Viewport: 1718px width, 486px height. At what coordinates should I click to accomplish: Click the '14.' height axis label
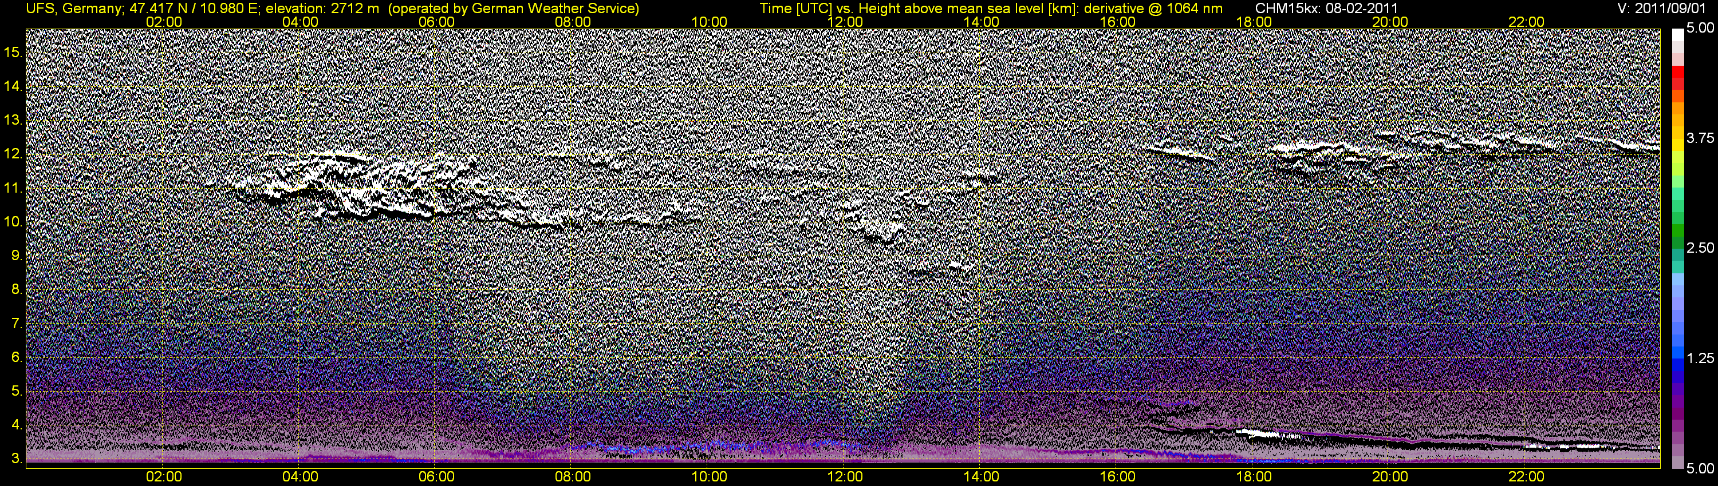click(x=13, y=86)
